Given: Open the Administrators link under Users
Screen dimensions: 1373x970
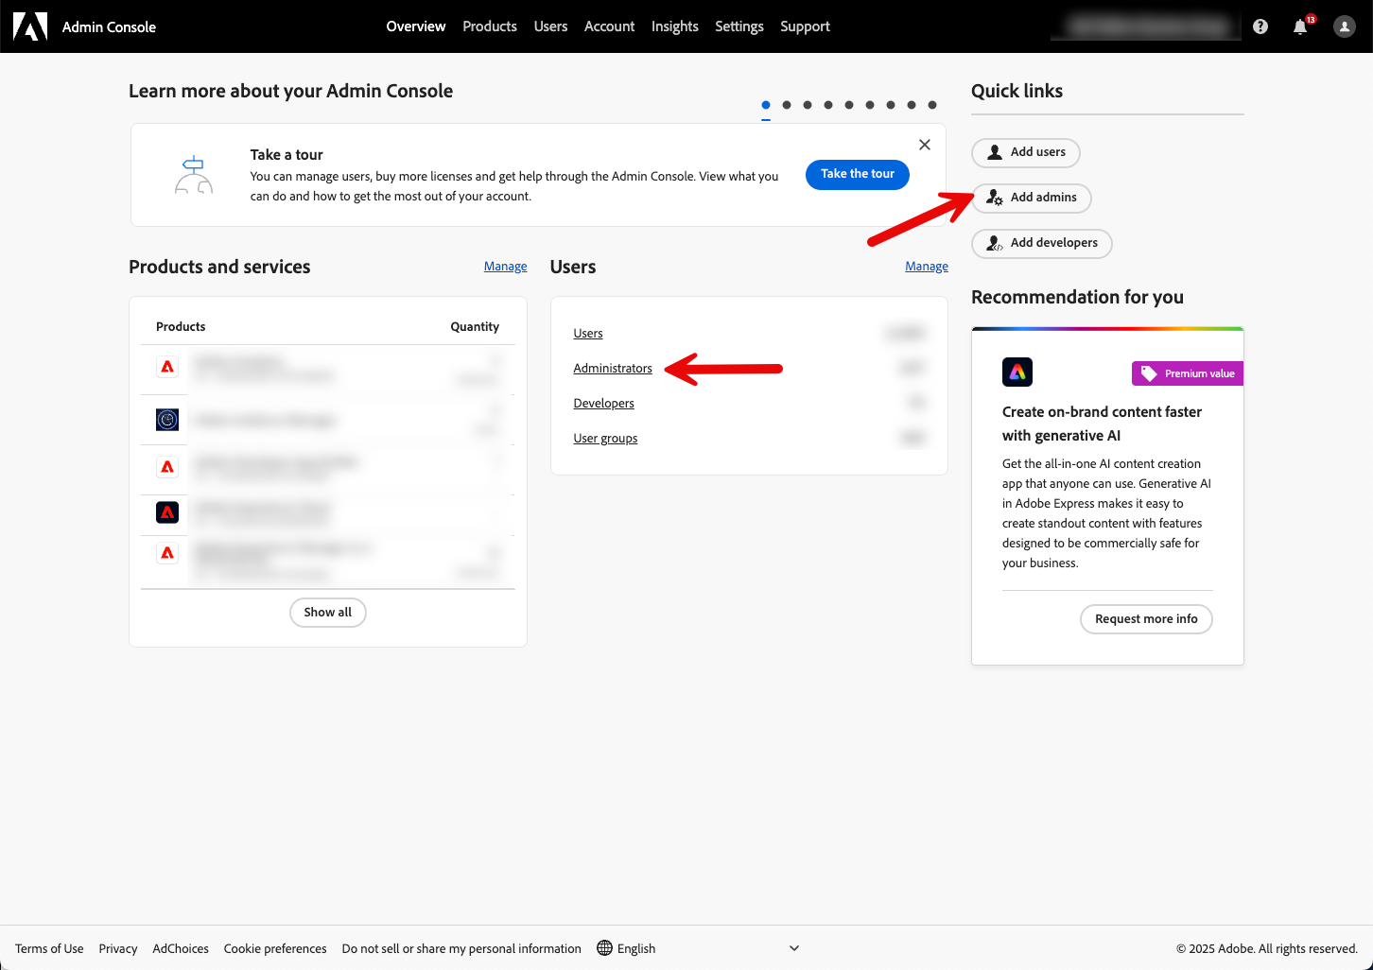Looking at the screenshot, I should [x=613, y=369].
